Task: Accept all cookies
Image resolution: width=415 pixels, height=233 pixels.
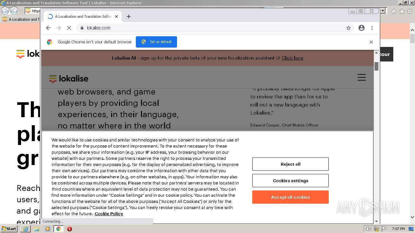Action: [x=290, y=197]
